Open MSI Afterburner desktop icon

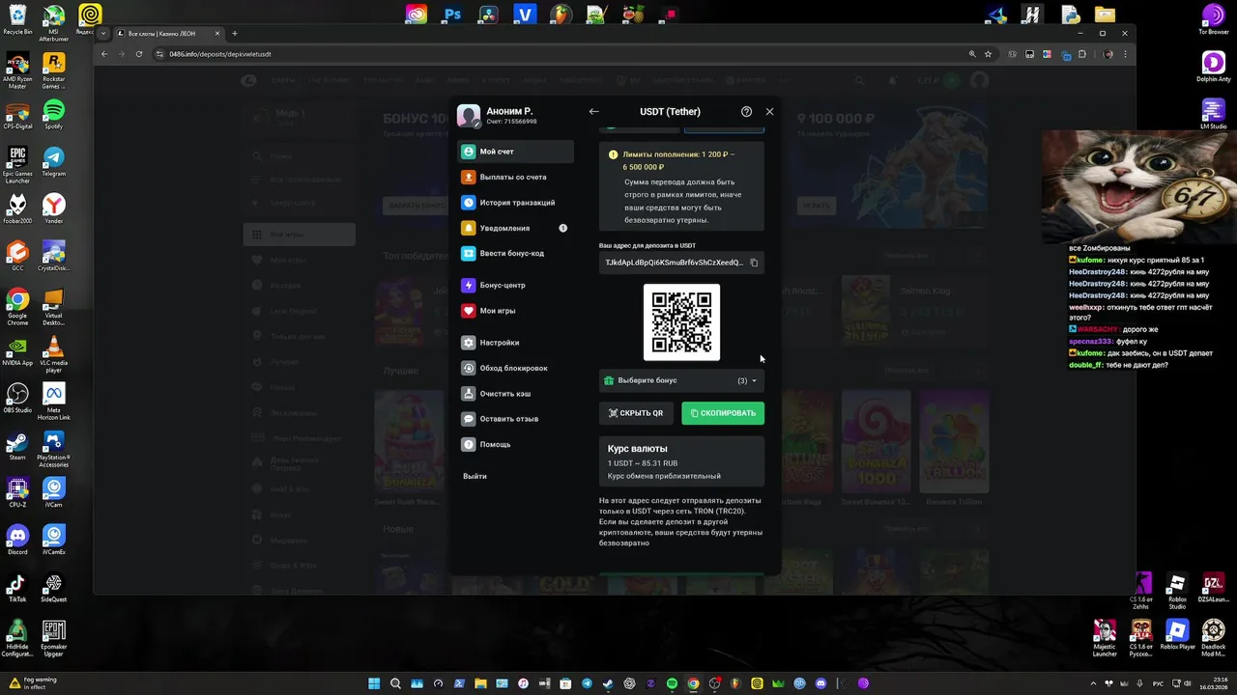[54, 24]
